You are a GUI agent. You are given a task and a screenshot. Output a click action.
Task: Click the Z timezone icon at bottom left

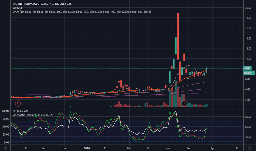[x=5, y=148]
